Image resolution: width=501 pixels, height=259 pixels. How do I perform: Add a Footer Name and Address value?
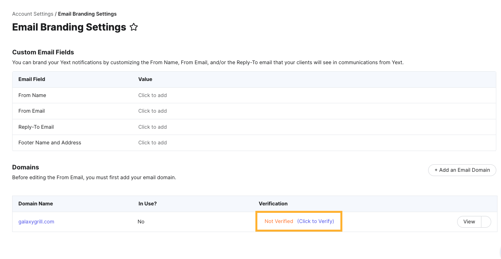tap(152, 142)
